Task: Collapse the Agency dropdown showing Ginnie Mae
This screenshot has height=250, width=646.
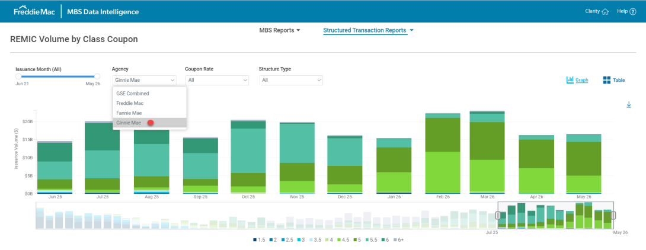Action: (144, 80)
